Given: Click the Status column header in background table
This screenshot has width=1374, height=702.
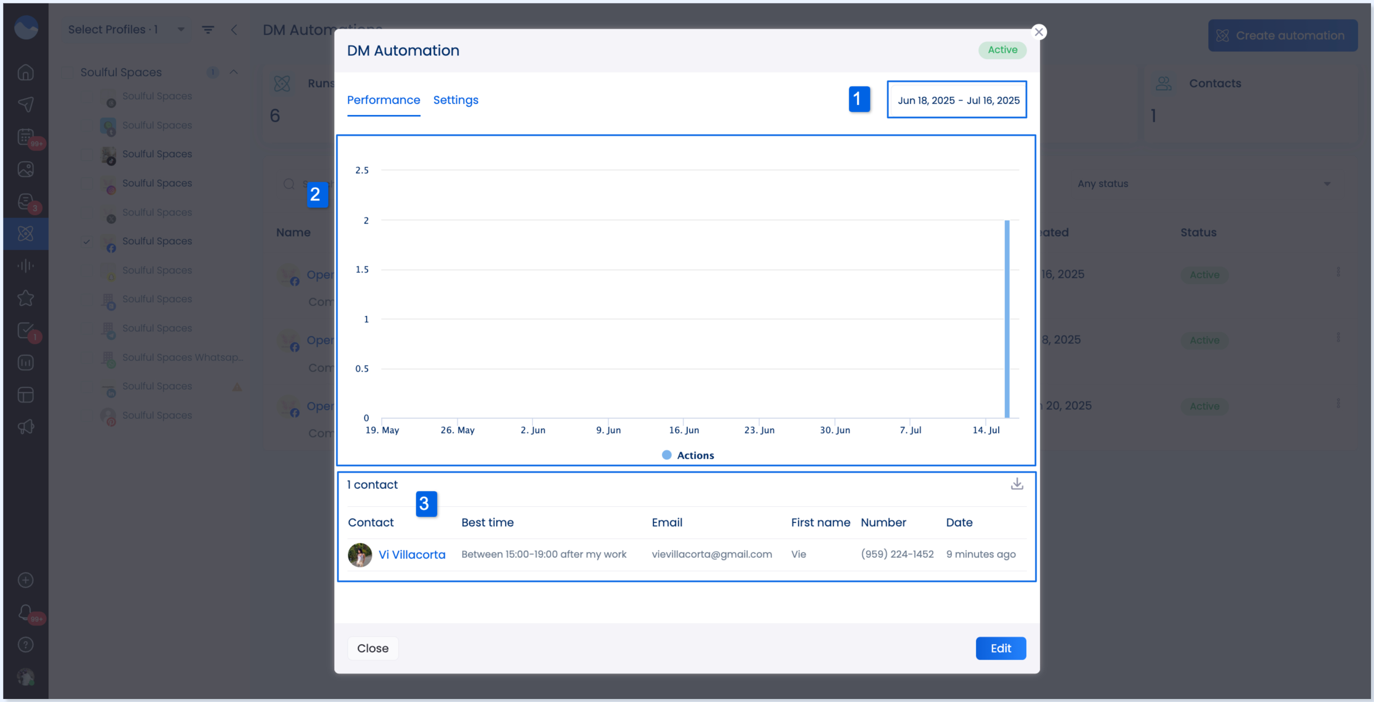Looking at the screenshot, I should pyautogui.click(x=1198, y=232).
